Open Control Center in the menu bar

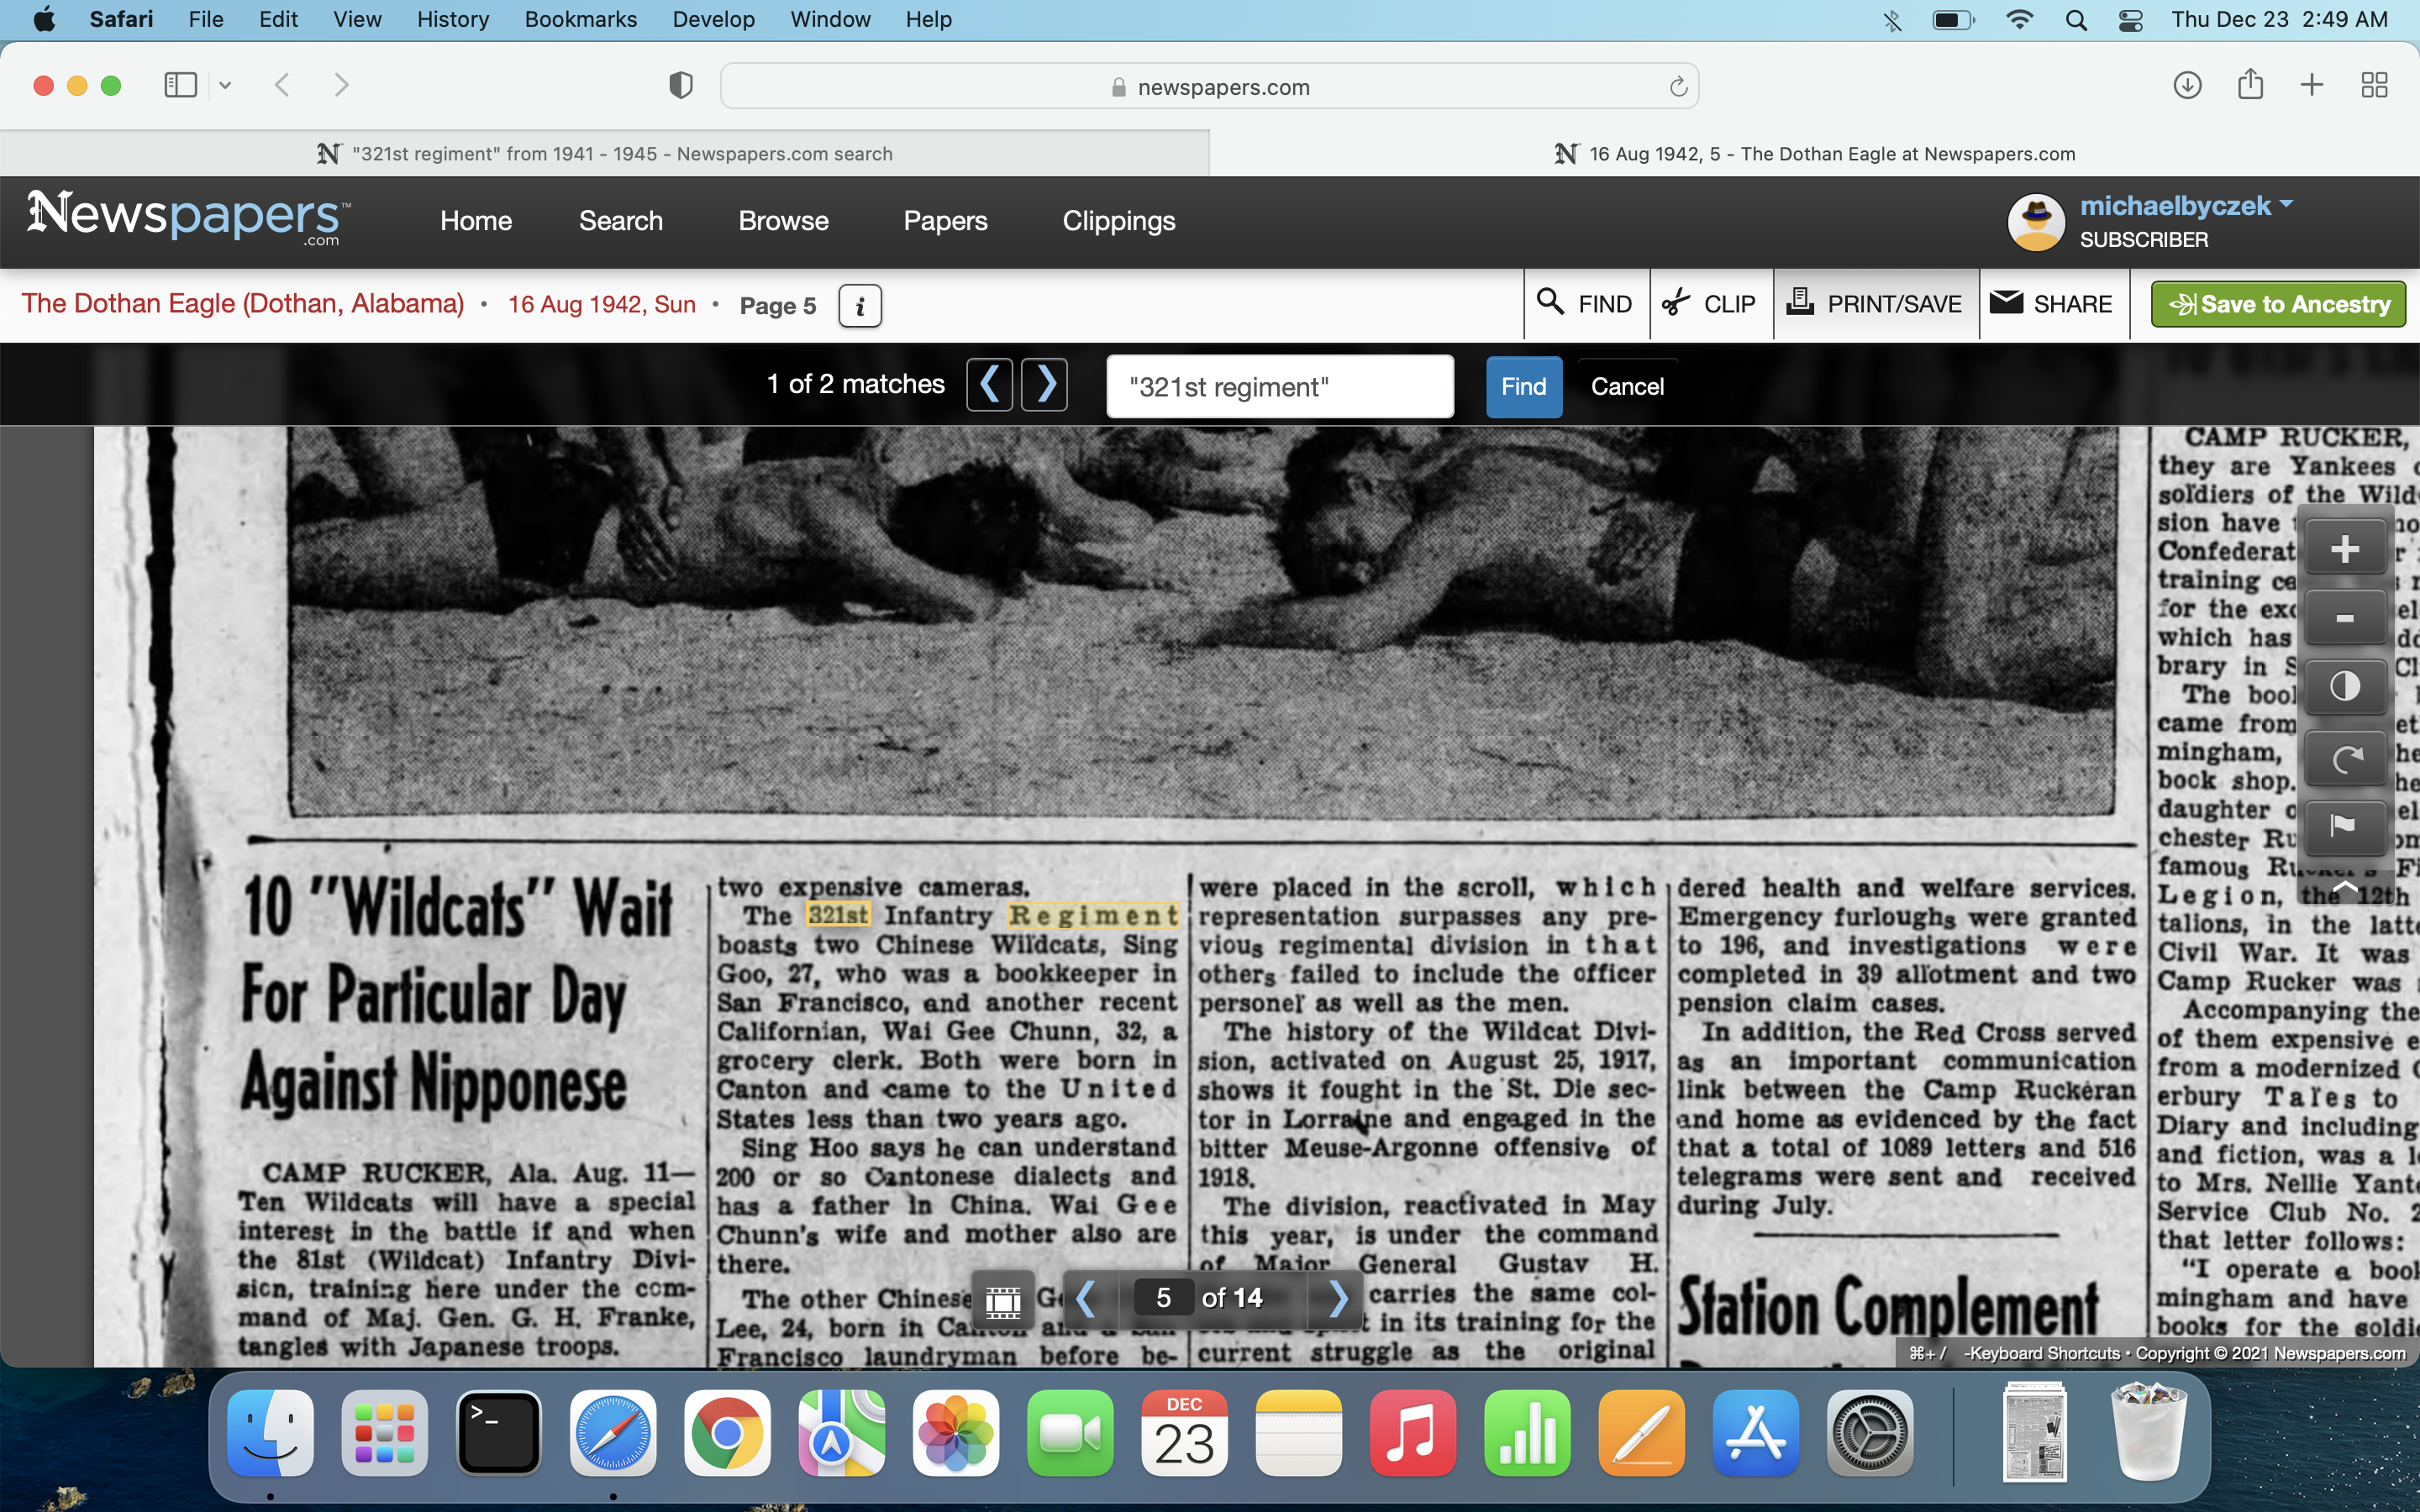(x=2130, y=20)
